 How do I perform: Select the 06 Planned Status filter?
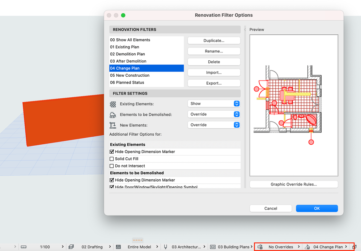pos(146,82)
